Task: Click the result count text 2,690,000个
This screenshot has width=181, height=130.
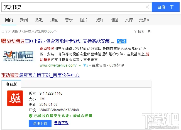Action: pos(47,31)
